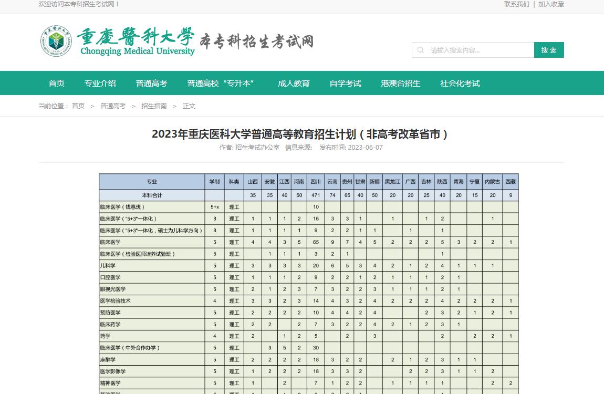The image size is (604, 394).
Task: Click the 精神医学 row label
Action: point(152,383)
